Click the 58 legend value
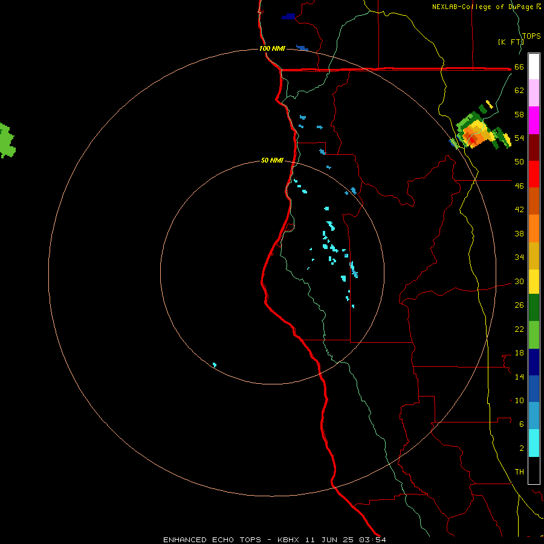 click(519, 114)
